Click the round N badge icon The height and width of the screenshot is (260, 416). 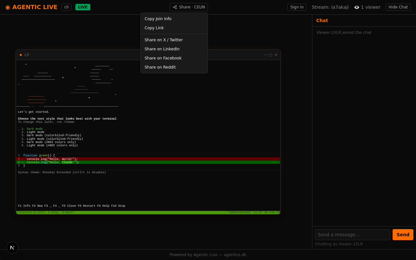[12, 248]
